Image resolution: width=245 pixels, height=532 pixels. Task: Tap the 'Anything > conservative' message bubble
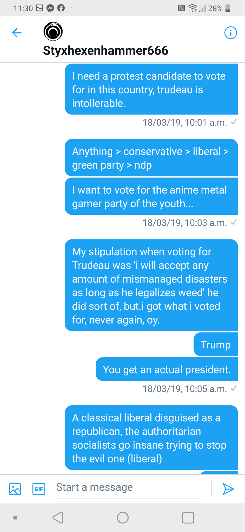click(x=151, y=158)
